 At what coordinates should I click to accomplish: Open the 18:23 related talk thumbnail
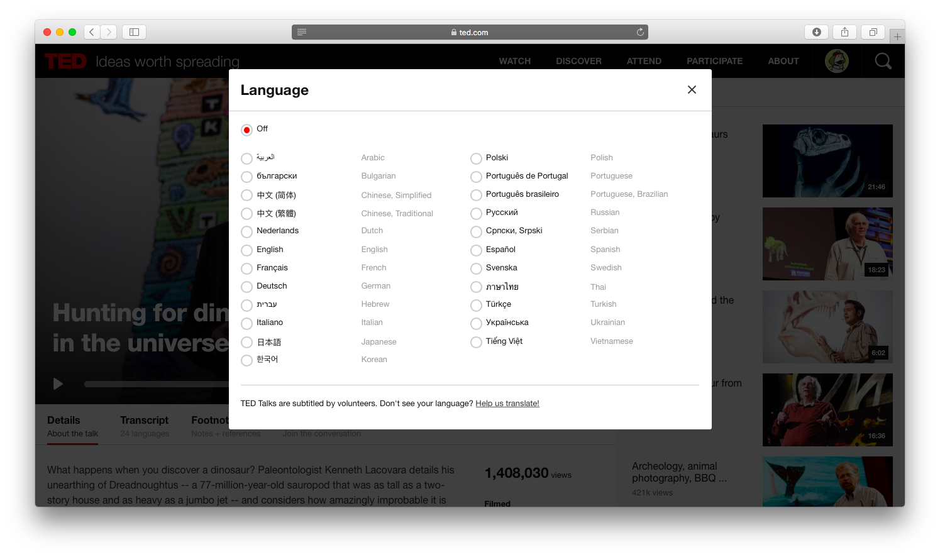tap(827, 244)
